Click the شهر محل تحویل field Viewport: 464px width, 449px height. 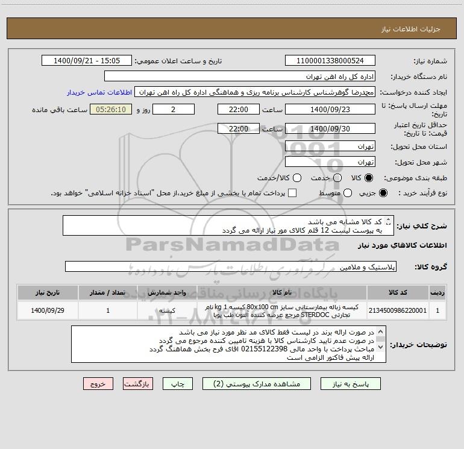(x=330, y=162)
